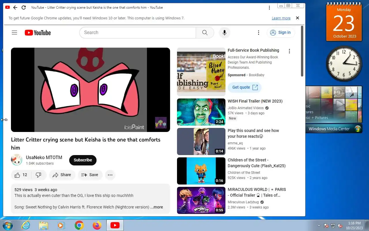Screen dimensions: 369x231
Task: Open YouTube settings three-dot menu
Action: (259, 33)
